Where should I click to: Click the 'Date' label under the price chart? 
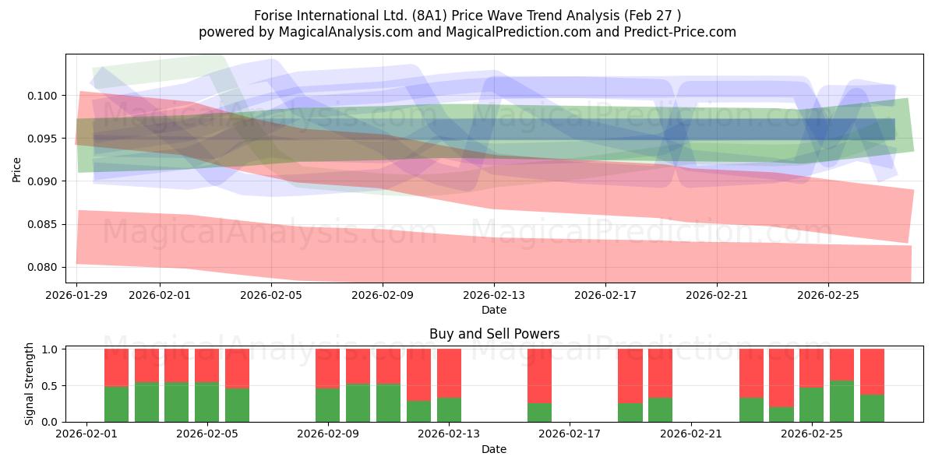(494, 310)
